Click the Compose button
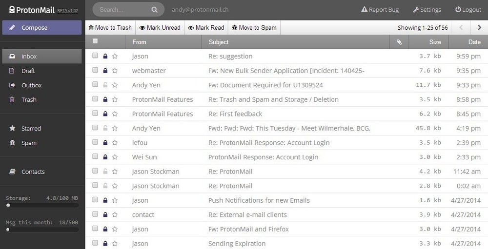Image resolution: width=488 pixels, height=249 pixels. pos(41,28)
